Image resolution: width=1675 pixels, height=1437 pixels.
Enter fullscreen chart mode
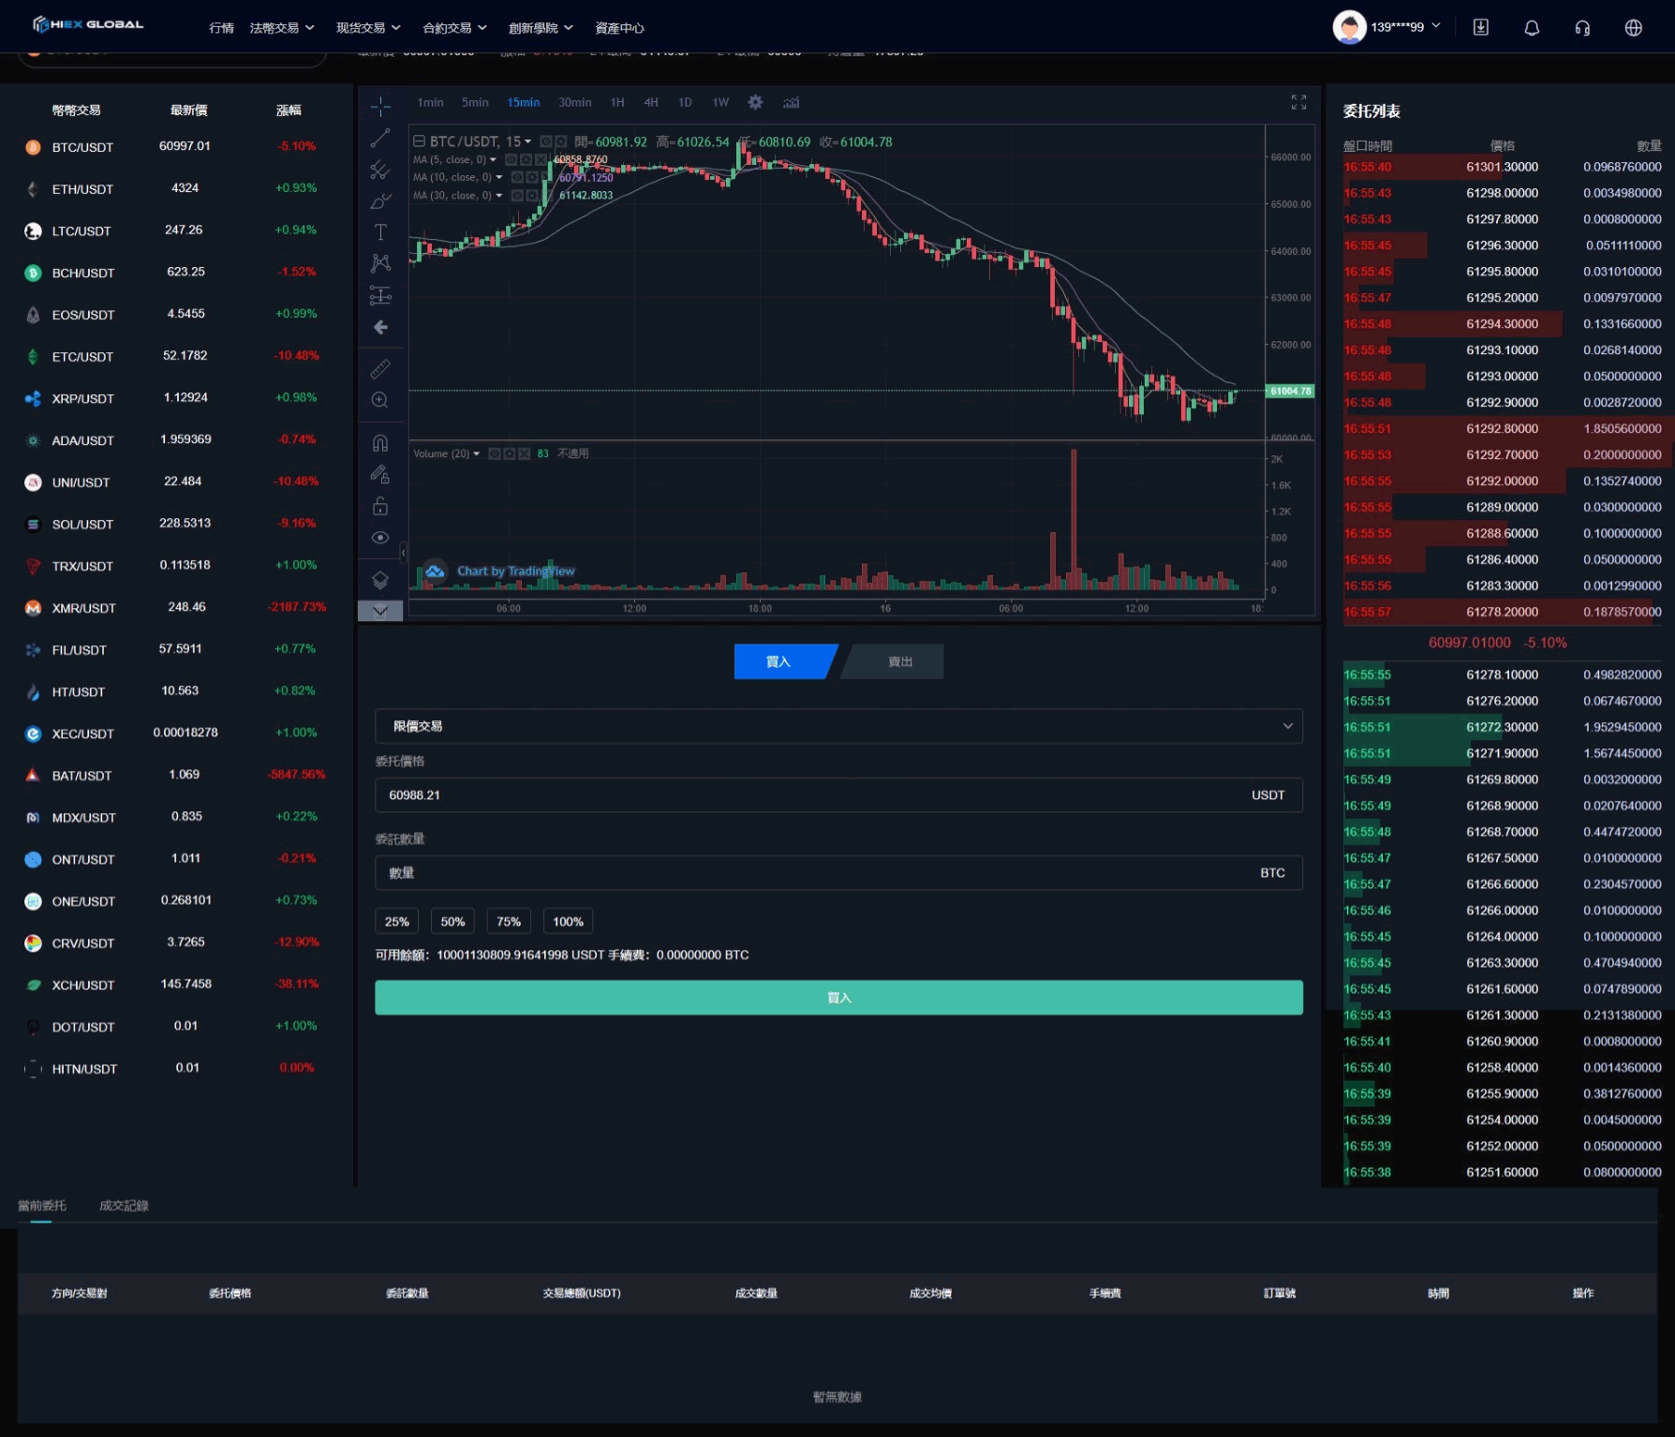click(1298, 102)
